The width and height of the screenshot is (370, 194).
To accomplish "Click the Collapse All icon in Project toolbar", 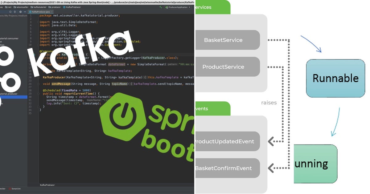I will [x=15, y=12].
